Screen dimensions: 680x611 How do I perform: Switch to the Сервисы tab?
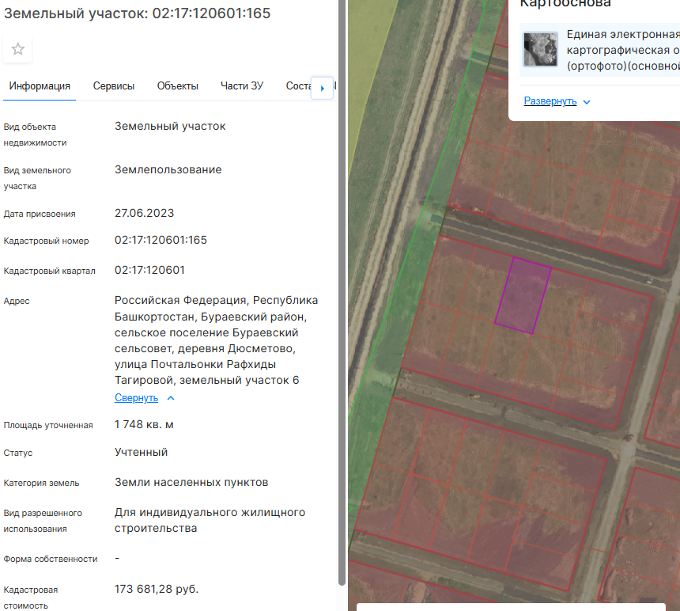pyautogui.click(x=114, y=86)
